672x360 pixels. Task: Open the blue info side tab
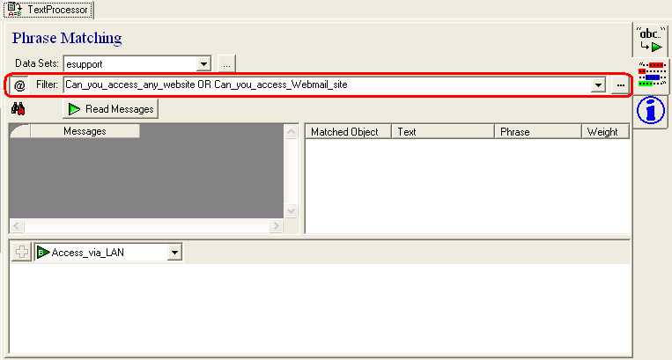click(651, 111)
